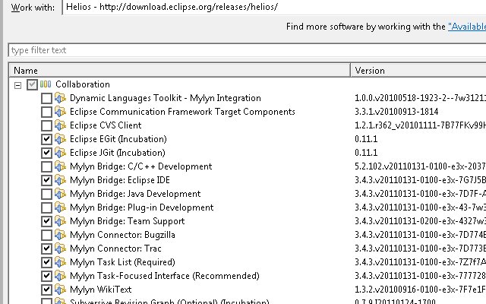486x304 pixels.
Task: Select Mylyn Bridge: C/C++ Development row
Action: (140, 166)
